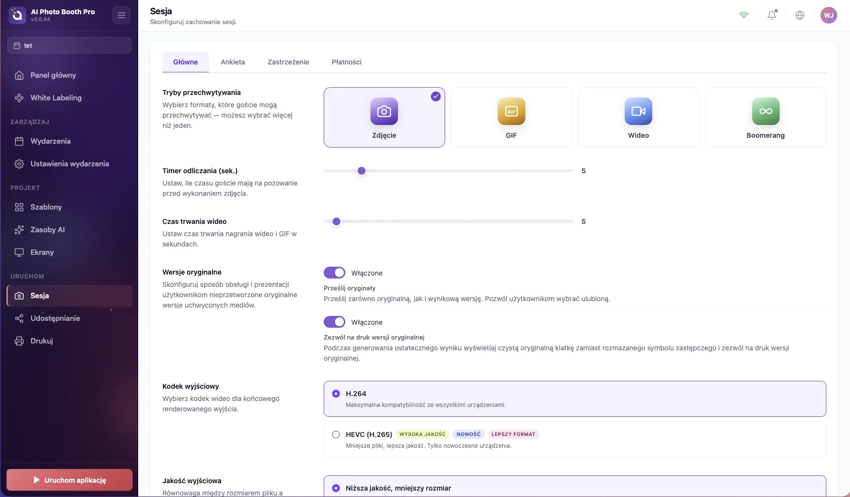This screenshot has height=497, width=850.
Task: Select the GIF capture mode icon
Action: click(512, 111)
